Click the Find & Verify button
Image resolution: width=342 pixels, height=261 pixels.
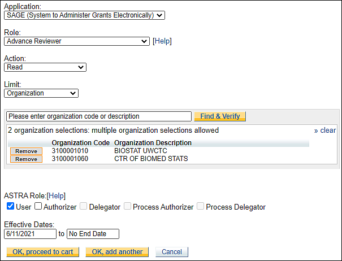220,116
